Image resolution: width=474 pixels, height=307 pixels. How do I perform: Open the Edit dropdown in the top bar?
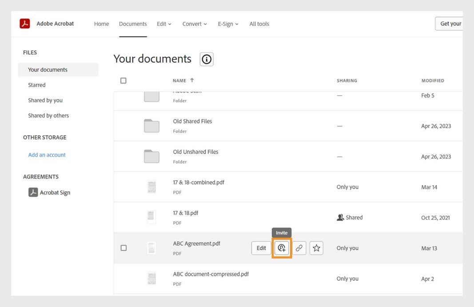163,24
